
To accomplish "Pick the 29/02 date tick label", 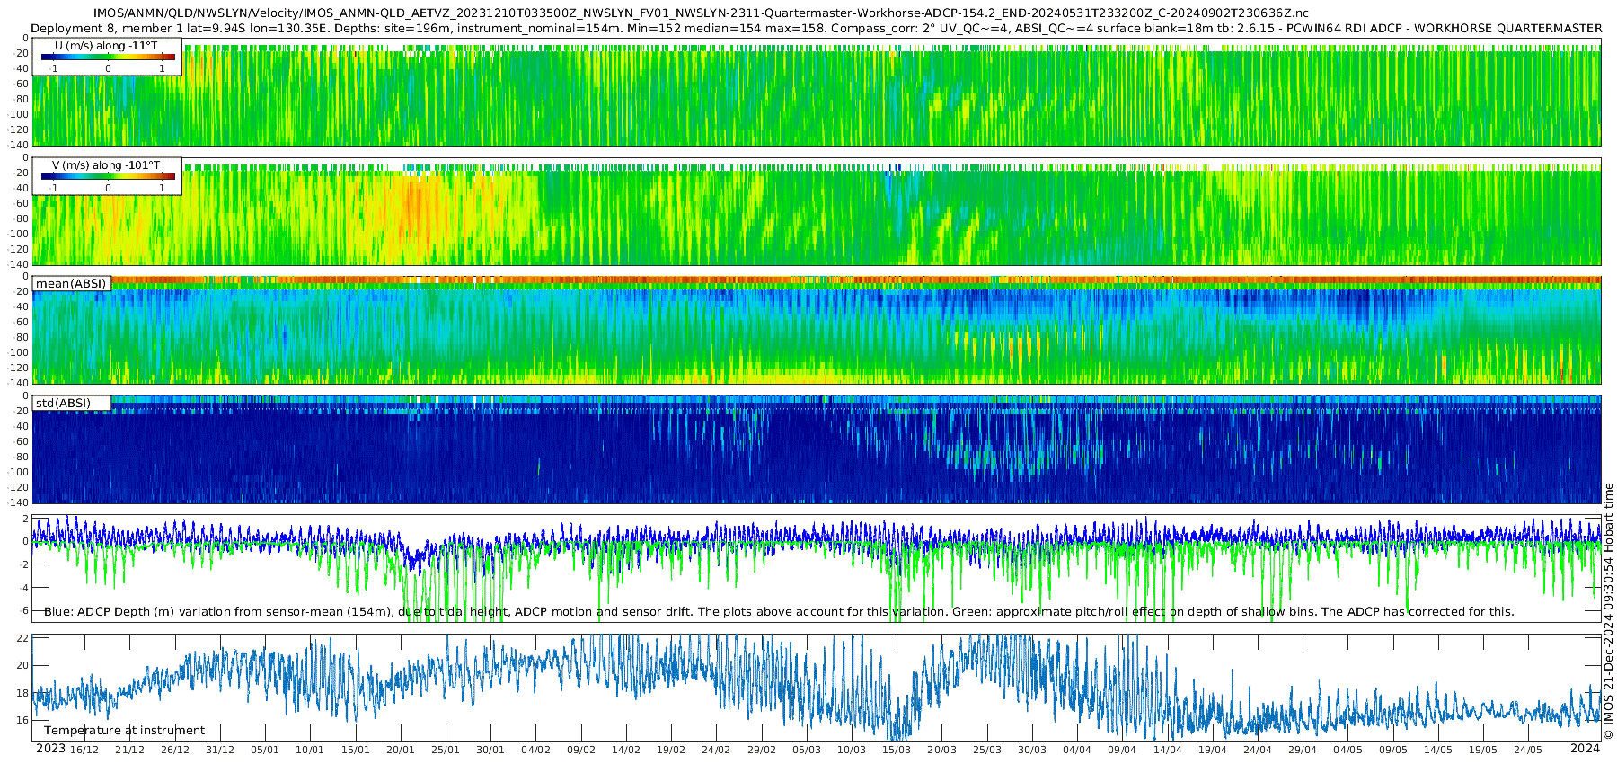I will 762,750.
